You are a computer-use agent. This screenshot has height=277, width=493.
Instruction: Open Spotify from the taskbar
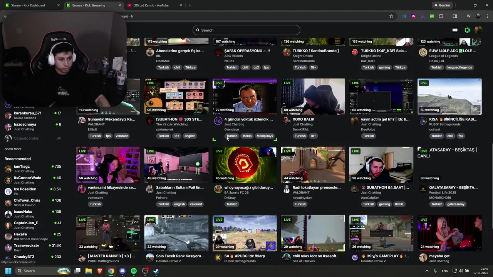coord(134,271)
